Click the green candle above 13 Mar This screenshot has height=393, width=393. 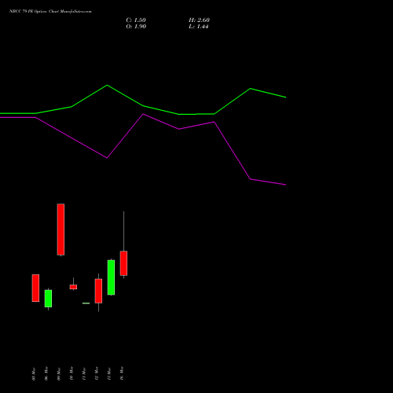tap(111, 277)
